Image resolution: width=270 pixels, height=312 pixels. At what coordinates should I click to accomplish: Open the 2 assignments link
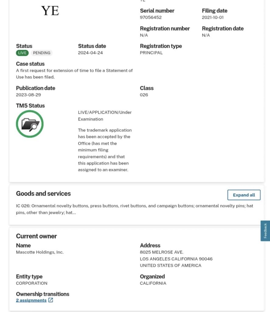click(31, 300)
